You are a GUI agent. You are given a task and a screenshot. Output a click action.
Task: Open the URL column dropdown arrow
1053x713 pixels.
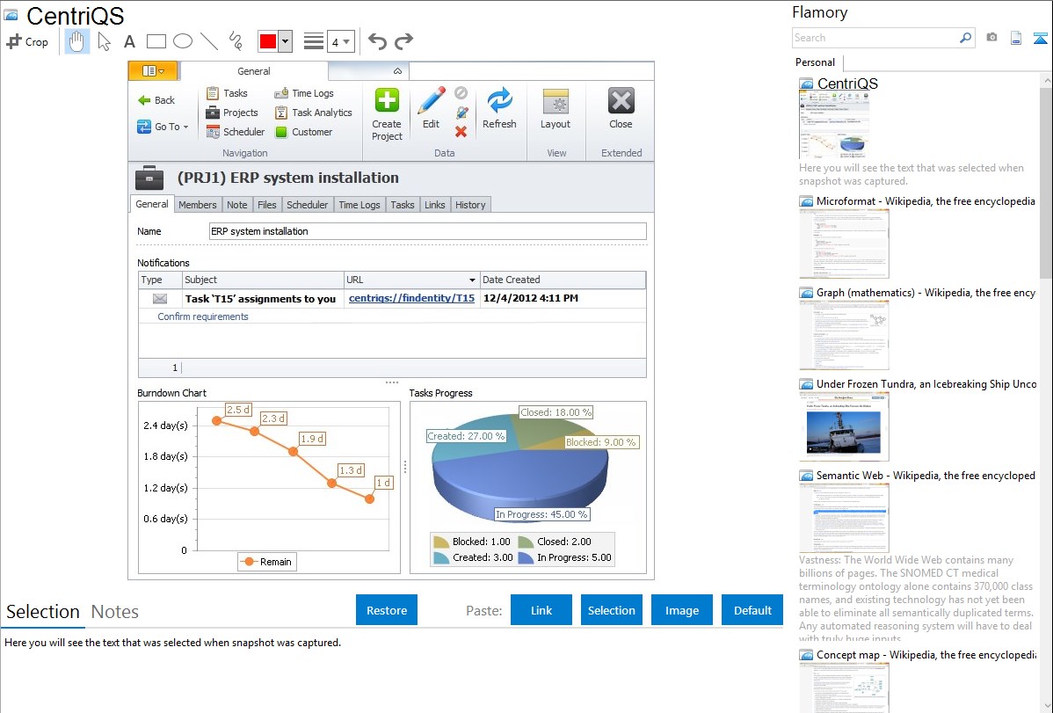472,280
